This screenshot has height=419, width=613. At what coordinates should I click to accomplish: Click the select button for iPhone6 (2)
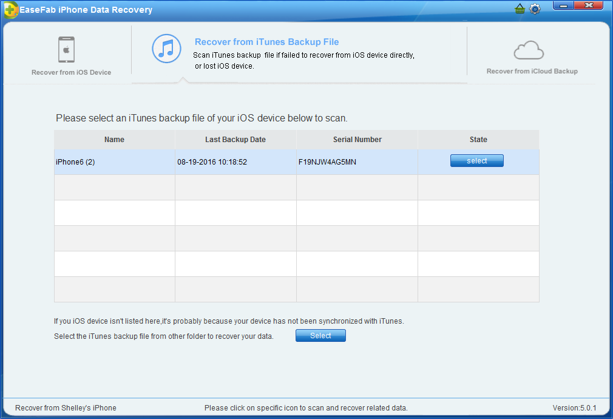click(x=477, y=161)
